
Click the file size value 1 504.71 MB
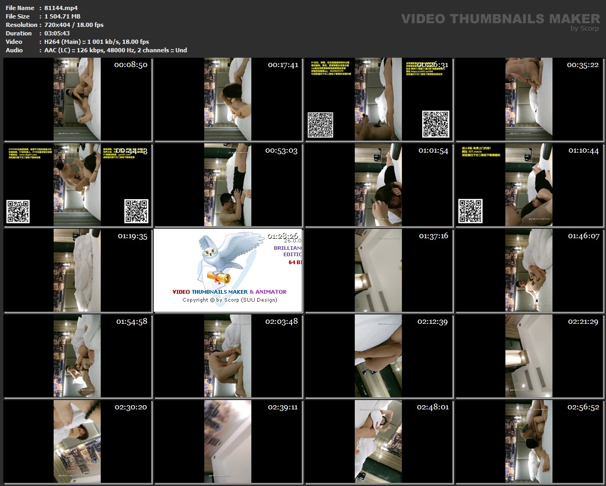(x=62, y=16)
